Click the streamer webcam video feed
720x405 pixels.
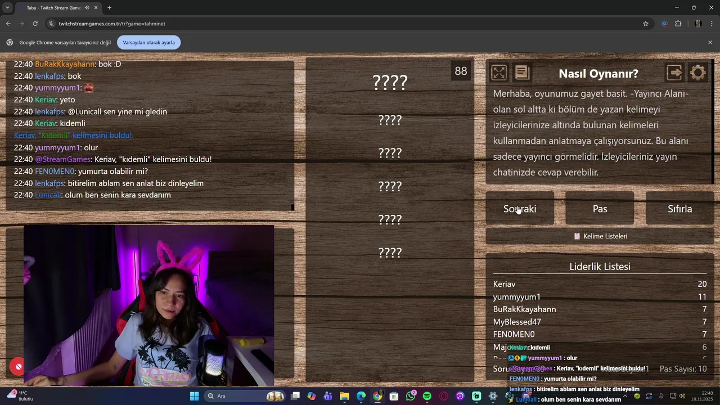coord(148,306)
